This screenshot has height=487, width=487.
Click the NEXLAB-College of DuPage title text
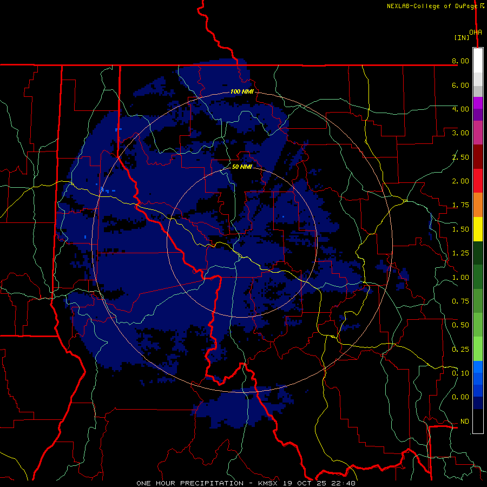click(x=432, y=6)
